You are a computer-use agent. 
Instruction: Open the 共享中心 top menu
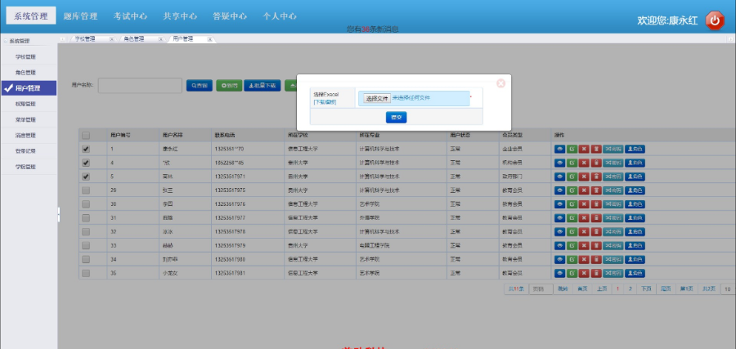[x=180, y=16]
